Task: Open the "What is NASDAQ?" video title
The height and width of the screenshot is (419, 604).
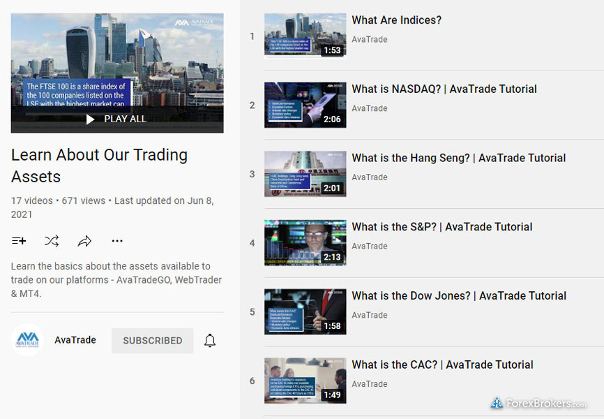Action: pyautogui.click(x=444, y=89)
